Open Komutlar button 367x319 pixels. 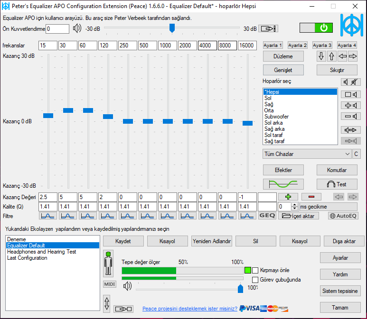point(337,170)
